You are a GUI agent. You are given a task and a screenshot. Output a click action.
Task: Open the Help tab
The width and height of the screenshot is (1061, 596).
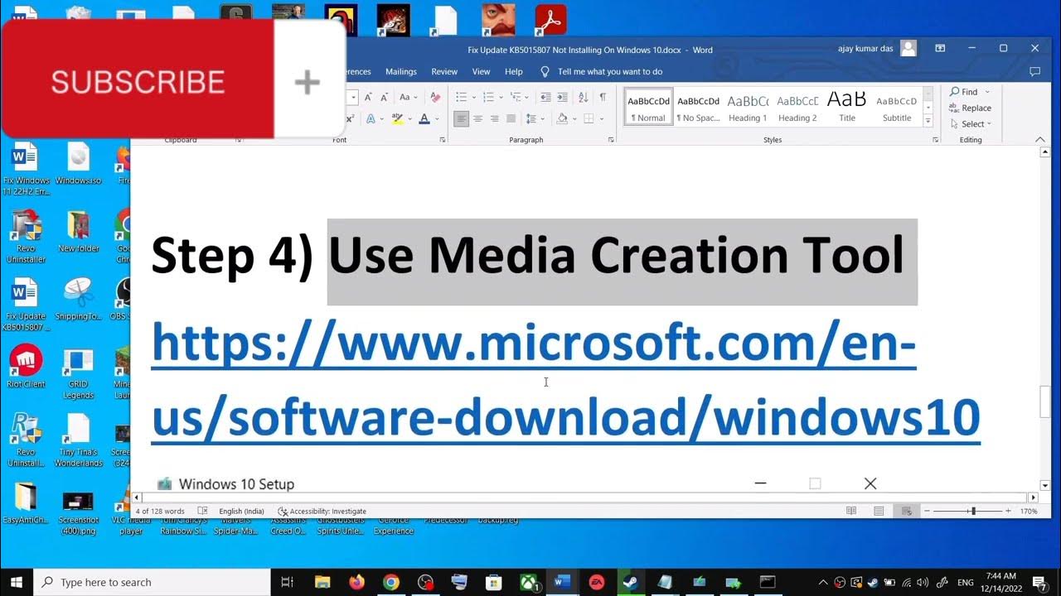point(514,72)
